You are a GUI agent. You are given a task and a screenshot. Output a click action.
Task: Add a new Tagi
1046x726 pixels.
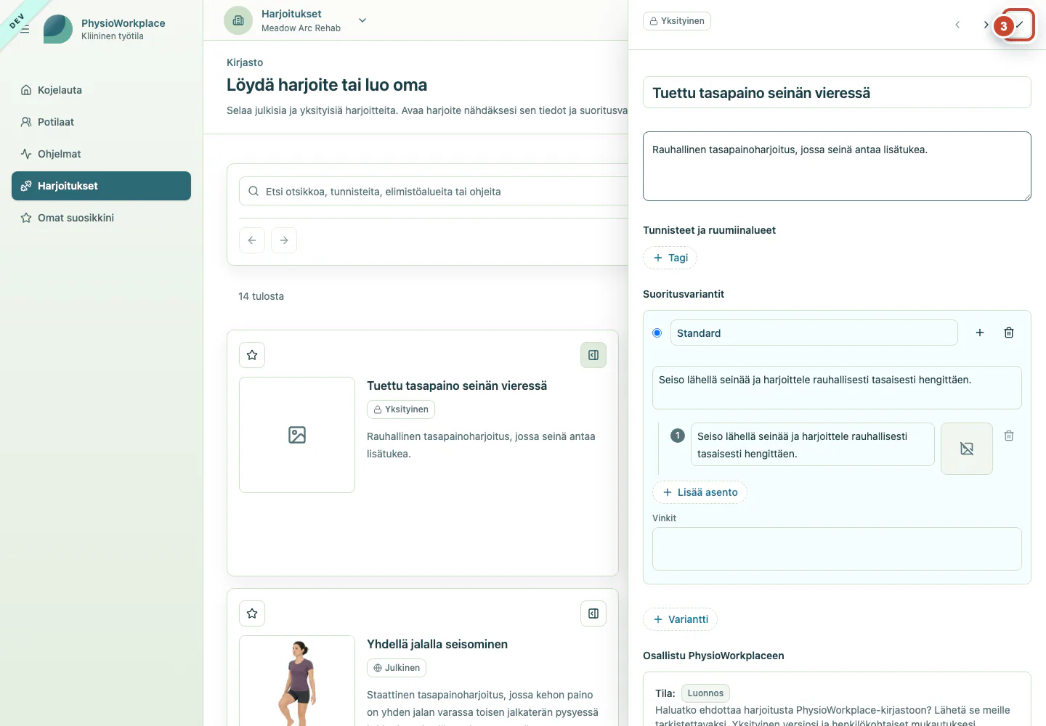click(x=670, y=258)
